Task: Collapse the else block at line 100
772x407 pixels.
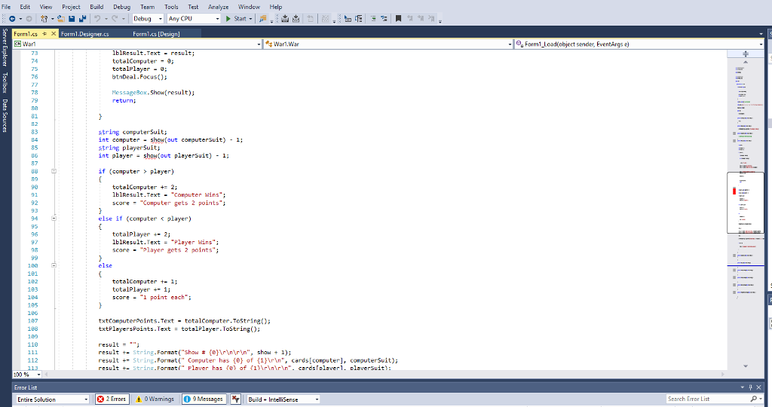Action: 54,266
